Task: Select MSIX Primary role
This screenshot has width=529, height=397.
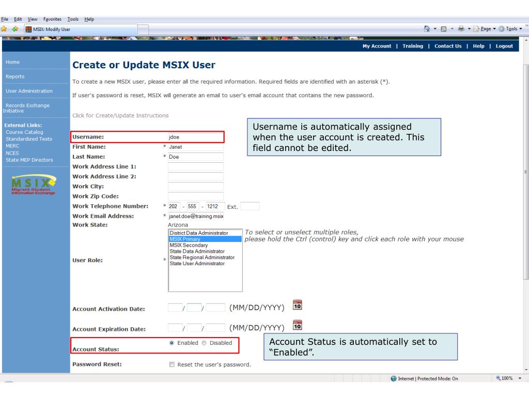Action: (x=205, y=239)
